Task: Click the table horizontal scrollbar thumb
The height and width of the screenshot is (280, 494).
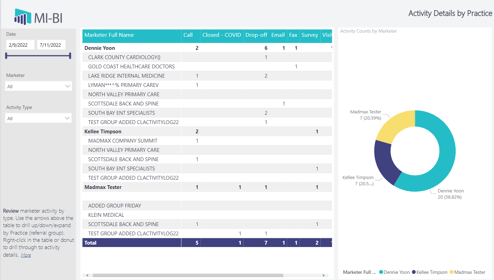Action: pos(187,275)
